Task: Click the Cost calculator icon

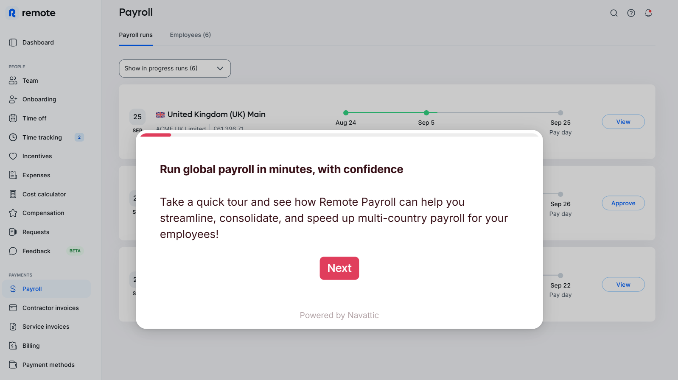Action: coord(13,194)
